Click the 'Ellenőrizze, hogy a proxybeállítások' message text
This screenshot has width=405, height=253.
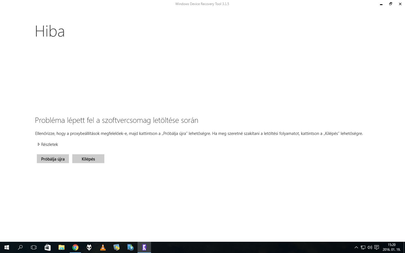tap(199, 134)
